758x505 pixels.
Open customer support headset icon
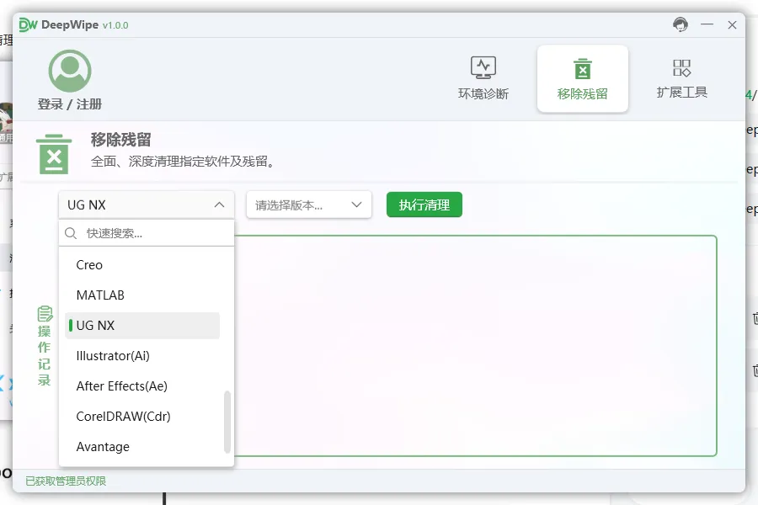681,24
